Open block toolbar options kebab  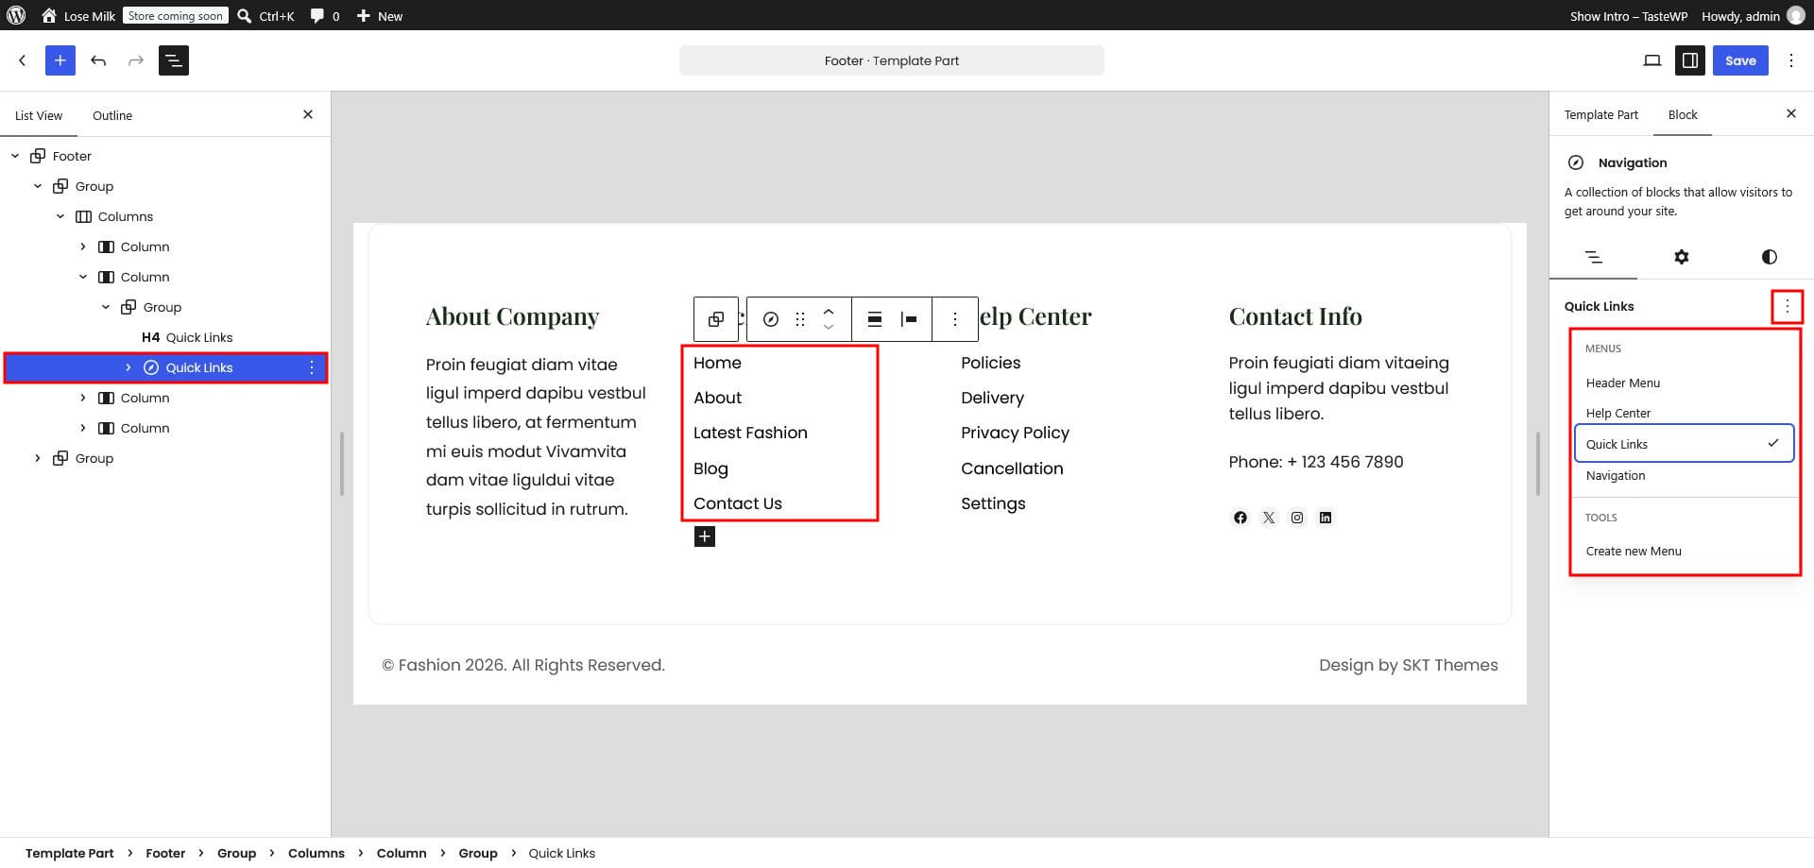pos(955,319)
